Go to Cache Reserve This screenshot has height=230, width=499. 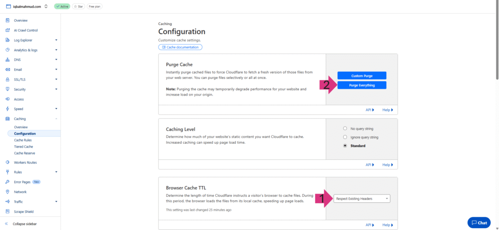pos(23,153)
